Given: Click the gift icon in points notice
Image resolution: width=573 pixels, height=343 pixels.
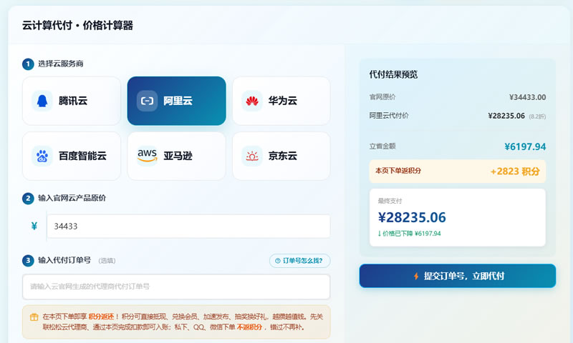Looking at the screenshot, I should pyautogui.click(x=34, y=317).
